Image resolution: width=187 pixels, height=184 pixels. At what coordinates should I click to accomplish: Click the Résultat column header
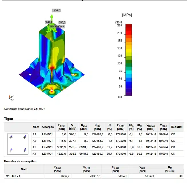pyautogui.click(x=177, y=127)
